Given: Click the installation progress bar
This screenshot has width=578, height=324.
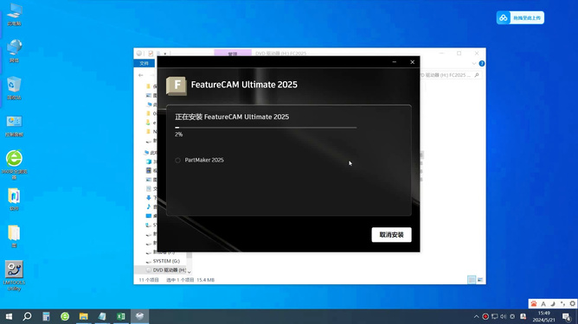Looking at the screenshot, I should (266, 127).
